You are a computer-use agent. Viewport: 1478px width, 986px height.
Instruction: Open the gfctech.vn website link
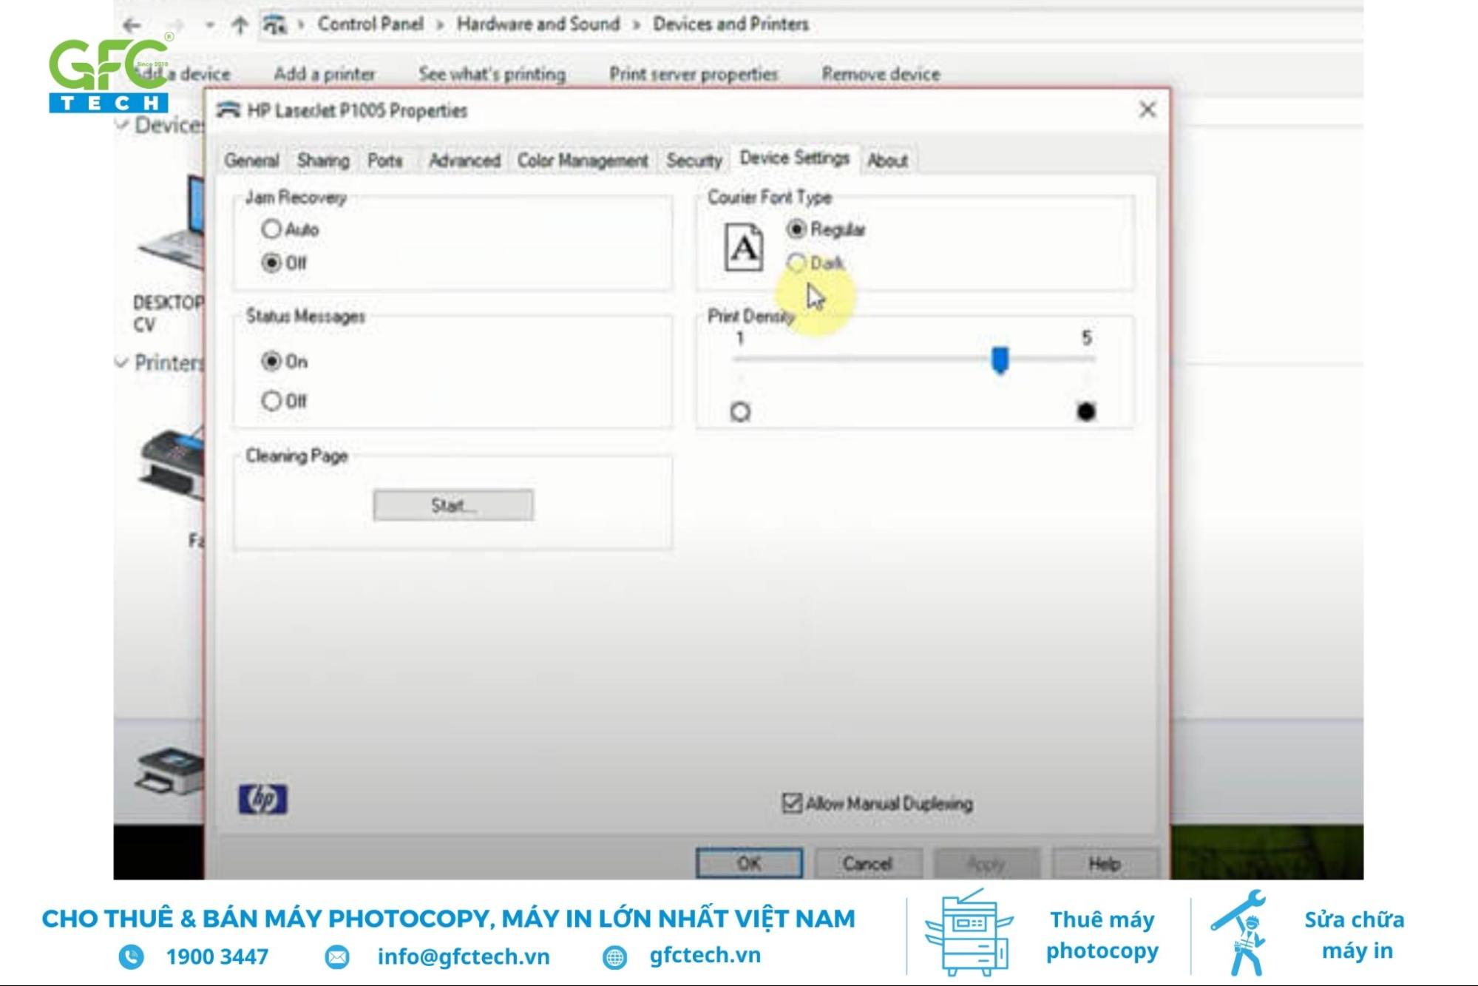tap(705, 955)
